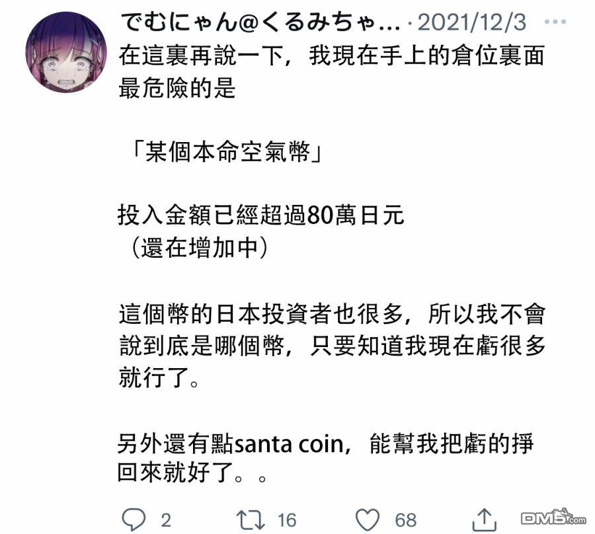Image resolution: width=595 pixels, height=534 pixels.
Task: Click the retweet arrows icon
Action: [x=251, y=519]
